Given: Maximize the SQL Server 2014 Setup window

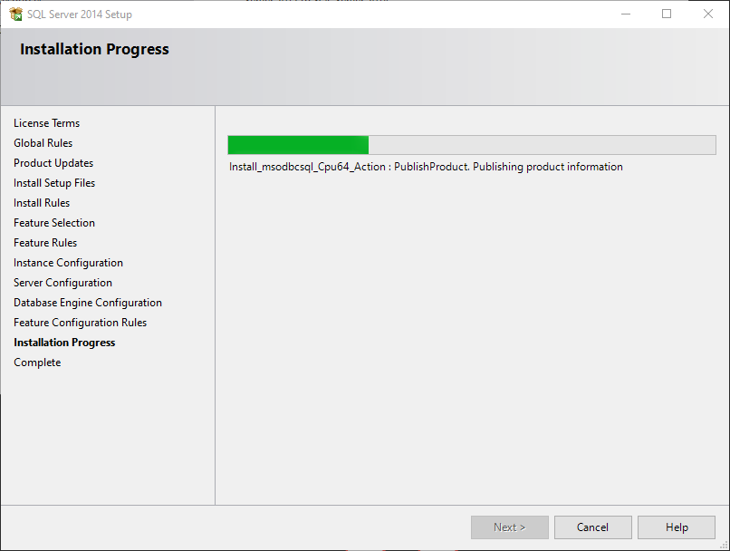Looking at the screenshot, I should (x=667, y=14).
